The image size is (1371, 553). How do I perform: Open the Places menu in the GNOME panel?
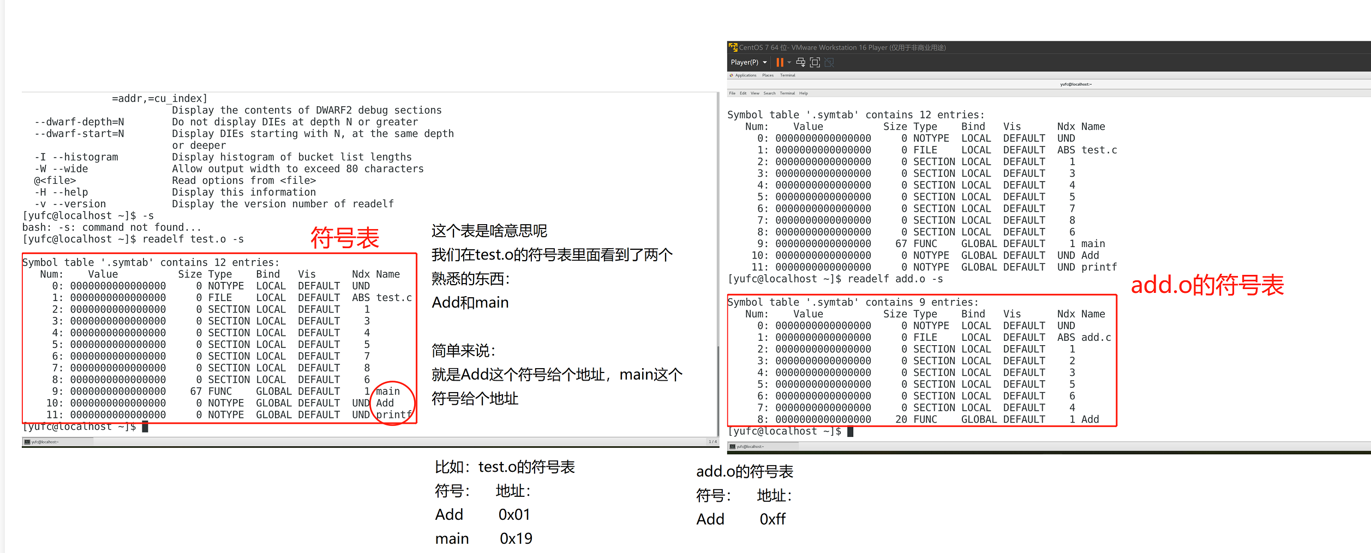[x=768, y=75]
